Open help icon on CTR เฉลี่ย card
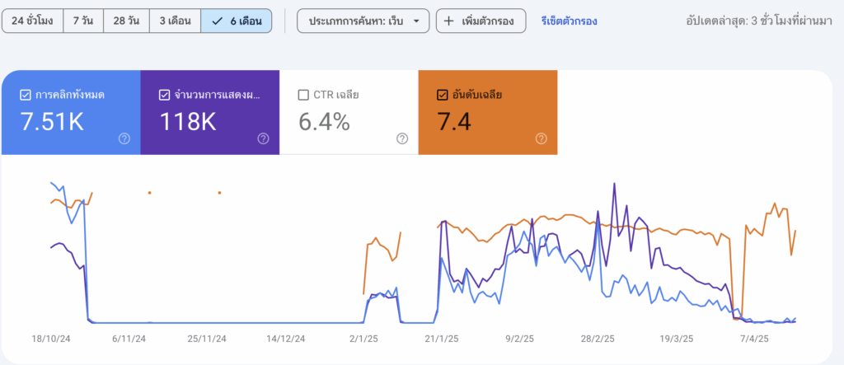 click(x=402, y=139)
